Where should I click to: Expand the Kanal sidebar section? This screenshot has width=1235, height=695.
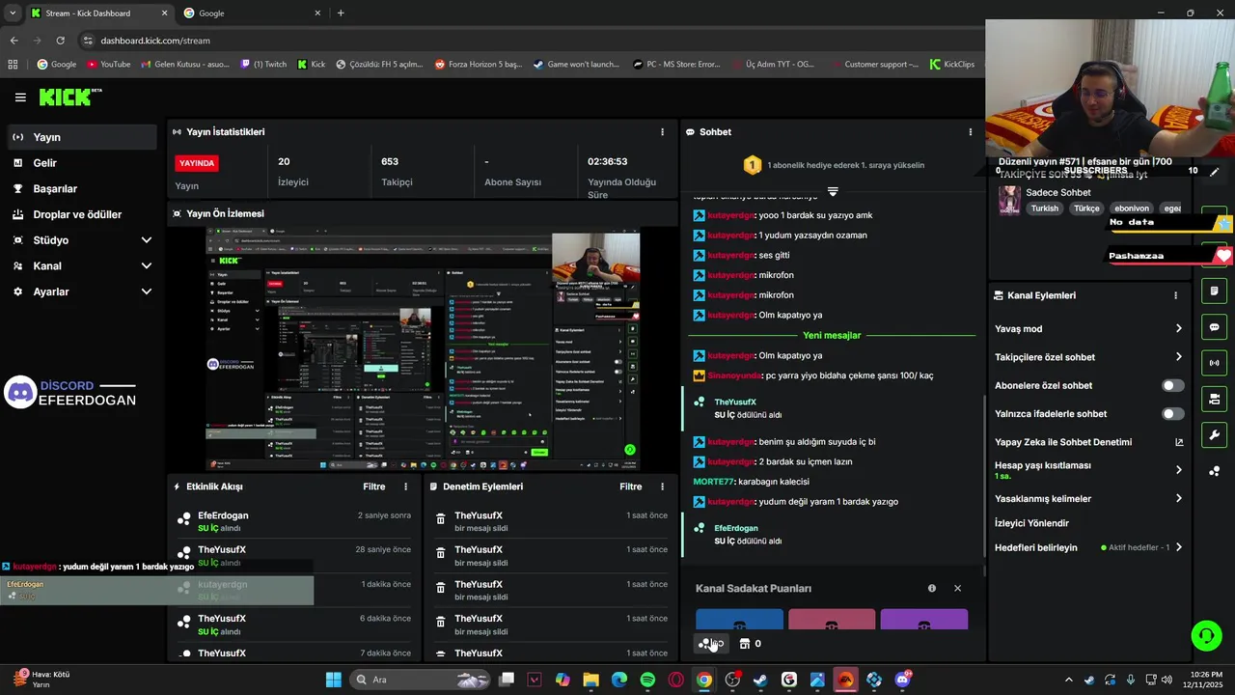(146, 265)
